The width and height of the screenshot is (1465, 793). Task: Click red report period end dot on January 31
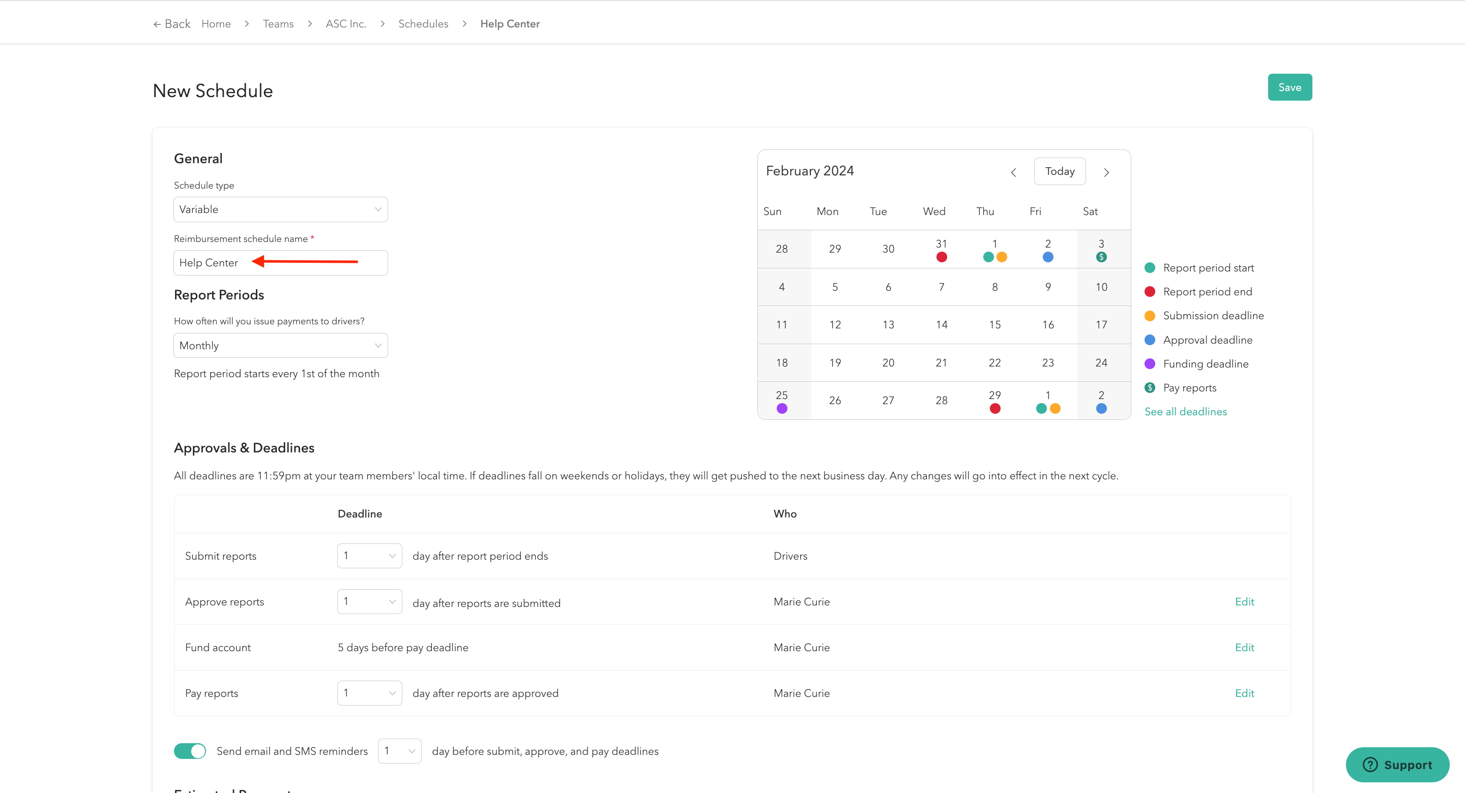[x=941, y=257]
